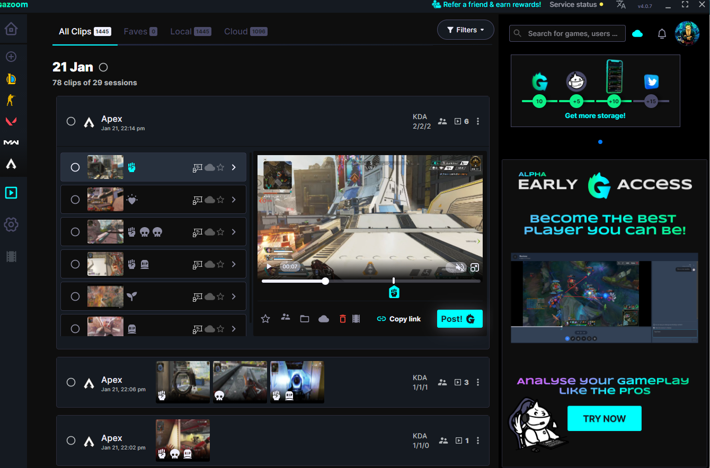Viewport: 710px width, 468px height.
Task: Open the Filters dropdown
Action: [x=466, y=30]
